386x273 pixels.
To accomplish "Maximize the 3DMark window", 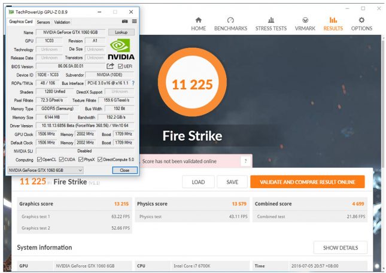I will (363, 8).
